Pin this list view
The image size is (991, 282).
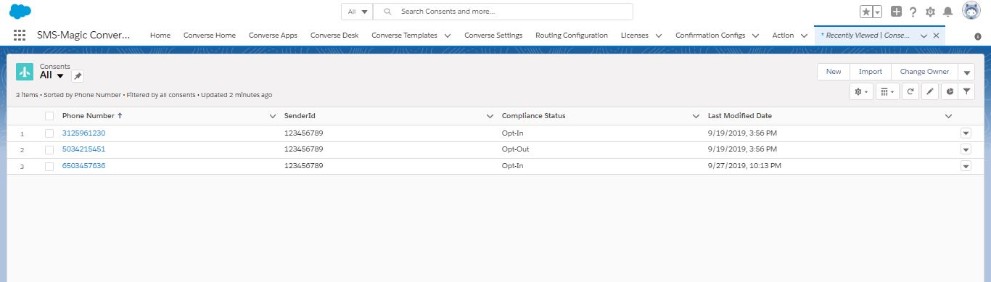pyautogui.click(x=78, y=76)
